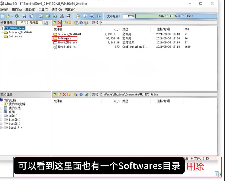Viewport: 225px width, 181px height.
Task: Open the dropdown arrow beside Open icon
Action: pos(12,16)
